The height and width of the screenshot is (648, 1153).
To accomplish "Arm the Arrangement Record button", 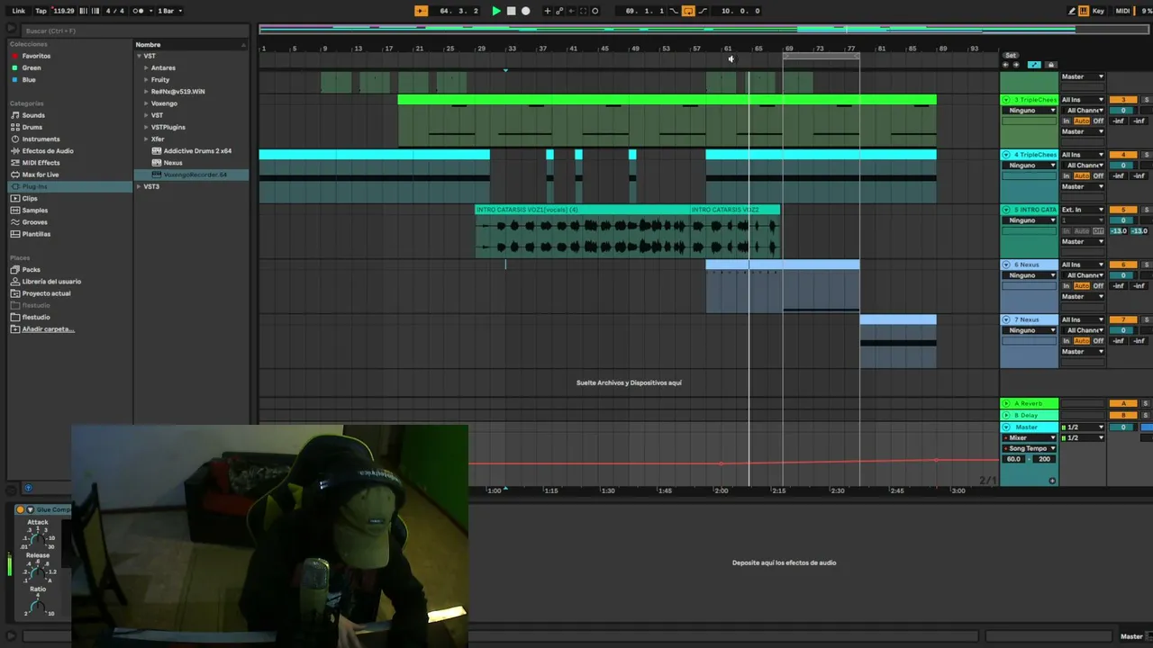I will click(526, 11).
